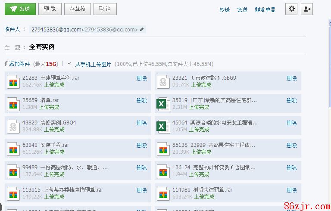Open the add contact person icon
Viewport: 331px width, 211px height.
[x=306, y=9]
